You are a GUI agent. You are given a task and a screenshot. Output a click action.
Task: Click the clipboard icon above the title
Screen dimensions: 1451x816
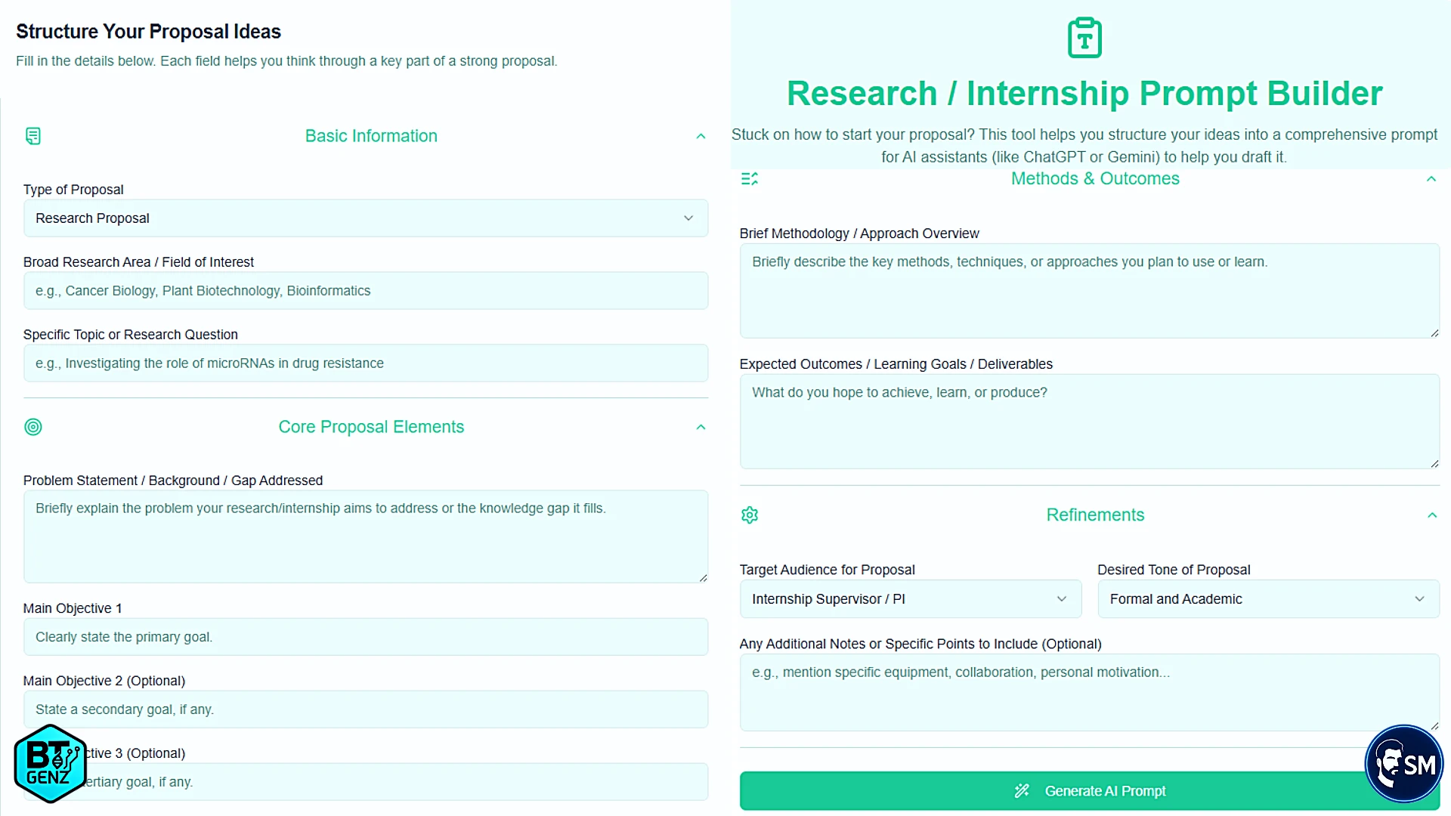coord(1084,38)
